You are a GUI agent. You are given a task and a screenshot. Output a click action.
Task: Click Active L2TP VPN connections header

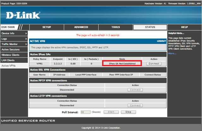point(98,96)
